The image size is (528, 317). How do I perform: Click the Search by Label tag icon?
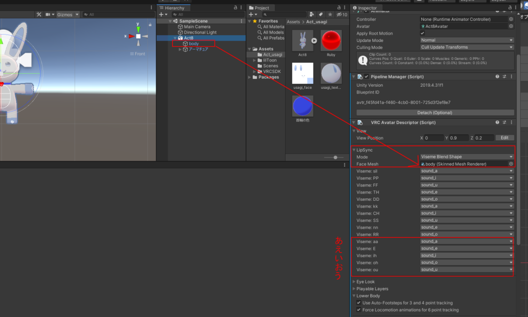tap(321, 14)
